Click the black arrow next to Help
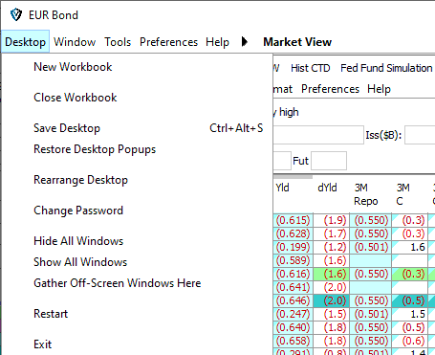Screen dimensions: 435x355 click(245, 42)
